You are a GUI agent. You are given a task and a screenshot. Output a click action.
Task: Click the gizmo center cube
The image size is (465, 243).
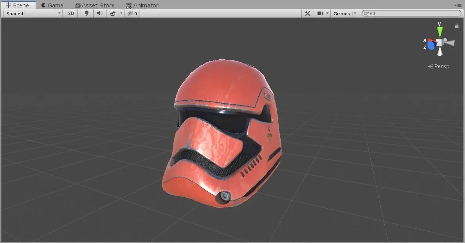[440, 43]
